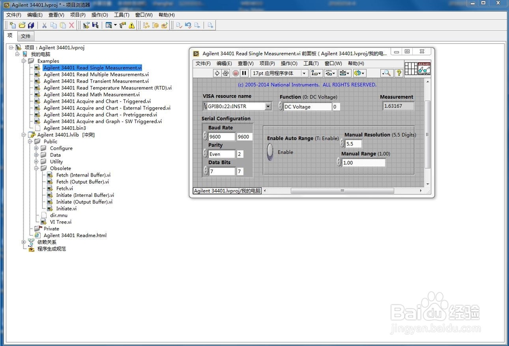Image resolution: width=509 pixels, height=346 pixels.
Task: Click the Cut scissors icon
Action: (x=44, y=25)
